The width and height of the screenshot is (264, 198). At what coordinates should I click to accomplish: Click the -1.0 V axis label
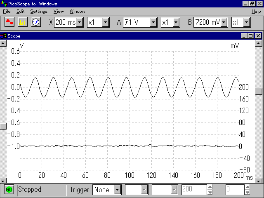tap(14, 146)
